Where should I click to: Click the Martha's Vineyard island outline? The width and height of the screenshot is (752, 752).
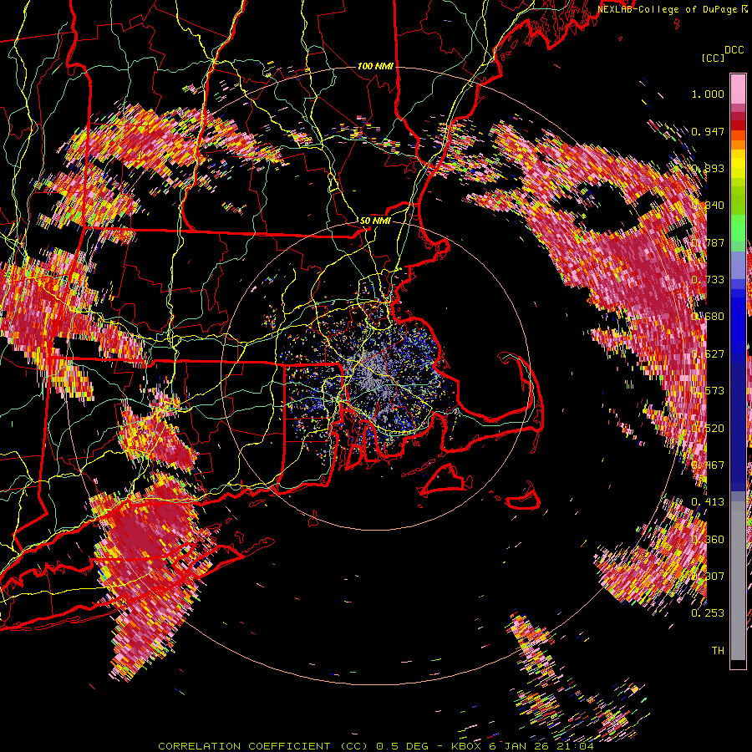click(x=444, y=479)
